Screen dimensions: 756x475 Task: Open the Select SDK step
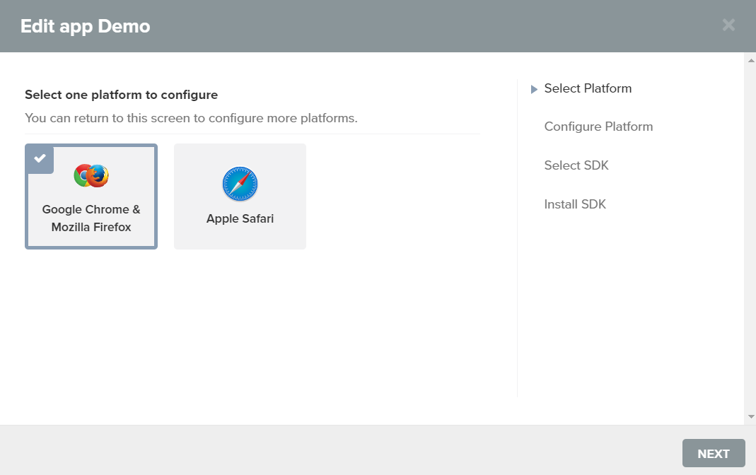pyautogui.click(x=576, y=165)
